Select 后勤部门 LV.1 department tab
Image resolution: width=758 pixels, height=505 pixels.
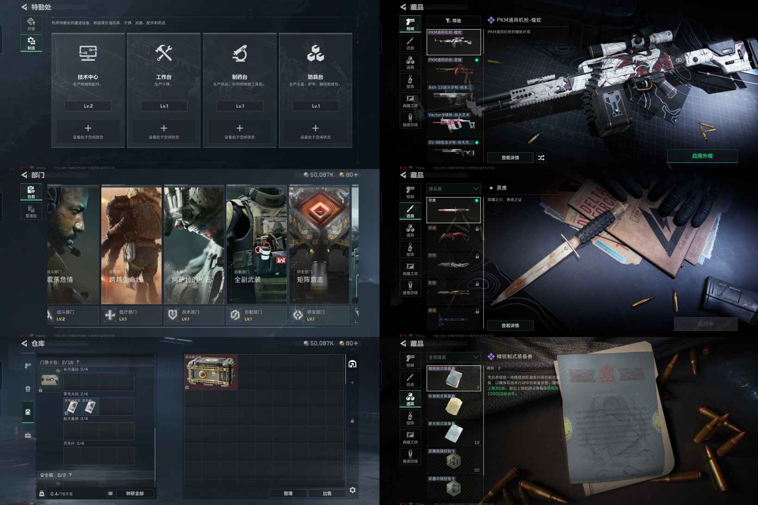tap(256, 315)
